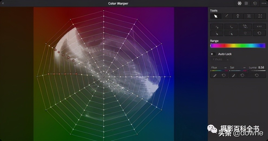The width and height of the screenshot is (268, 141).
Task: Click the rainbow Range hue bar
Action: click(x=238, y=45)
